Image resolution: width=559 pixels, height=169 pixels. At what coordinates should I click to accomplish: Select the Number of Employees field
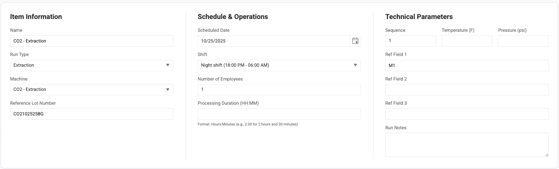click(x=279, y=90)
